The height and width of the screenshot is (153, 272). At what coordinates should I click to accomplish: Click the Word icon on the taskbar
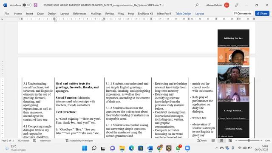tap(150, 148)
